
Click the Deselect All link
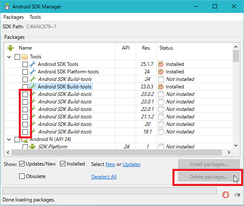pyautogui.click(x=104, y=177)
